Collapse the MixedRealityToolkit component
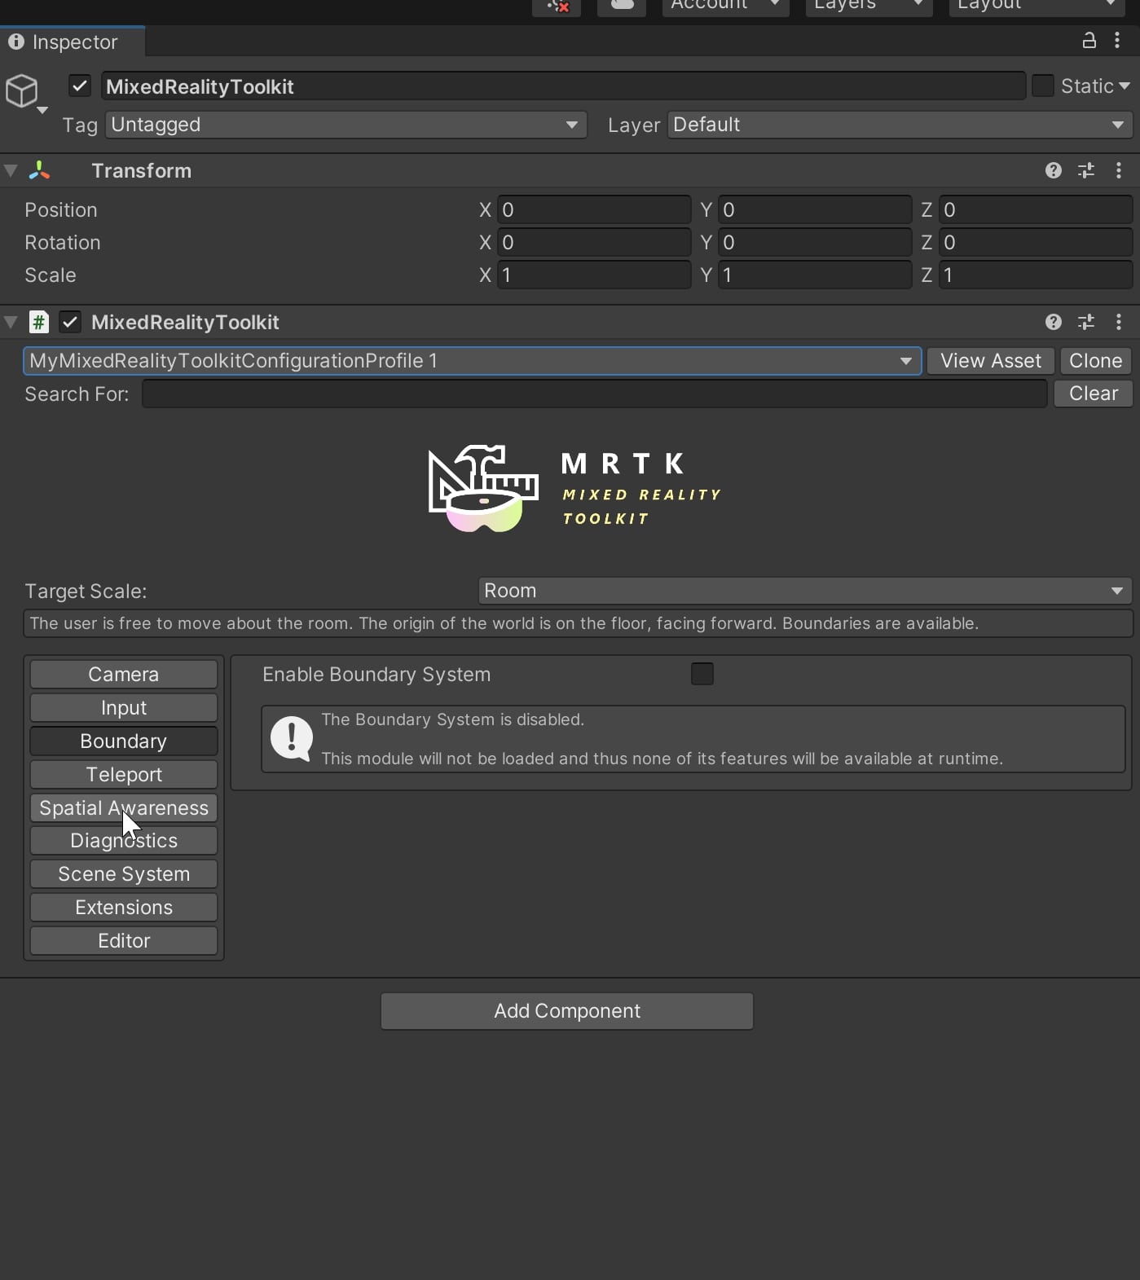This screenshot has height=1280, width=1140. tap(11, 322)
